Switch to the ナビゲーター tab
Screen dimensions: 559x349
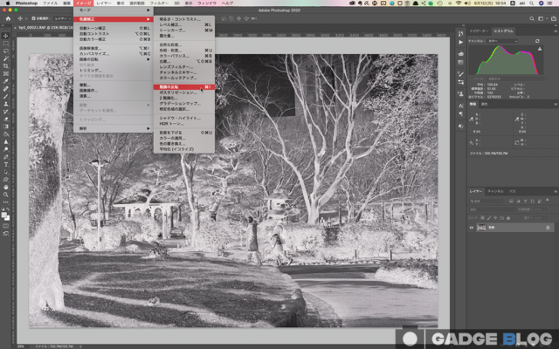[479, 31]
